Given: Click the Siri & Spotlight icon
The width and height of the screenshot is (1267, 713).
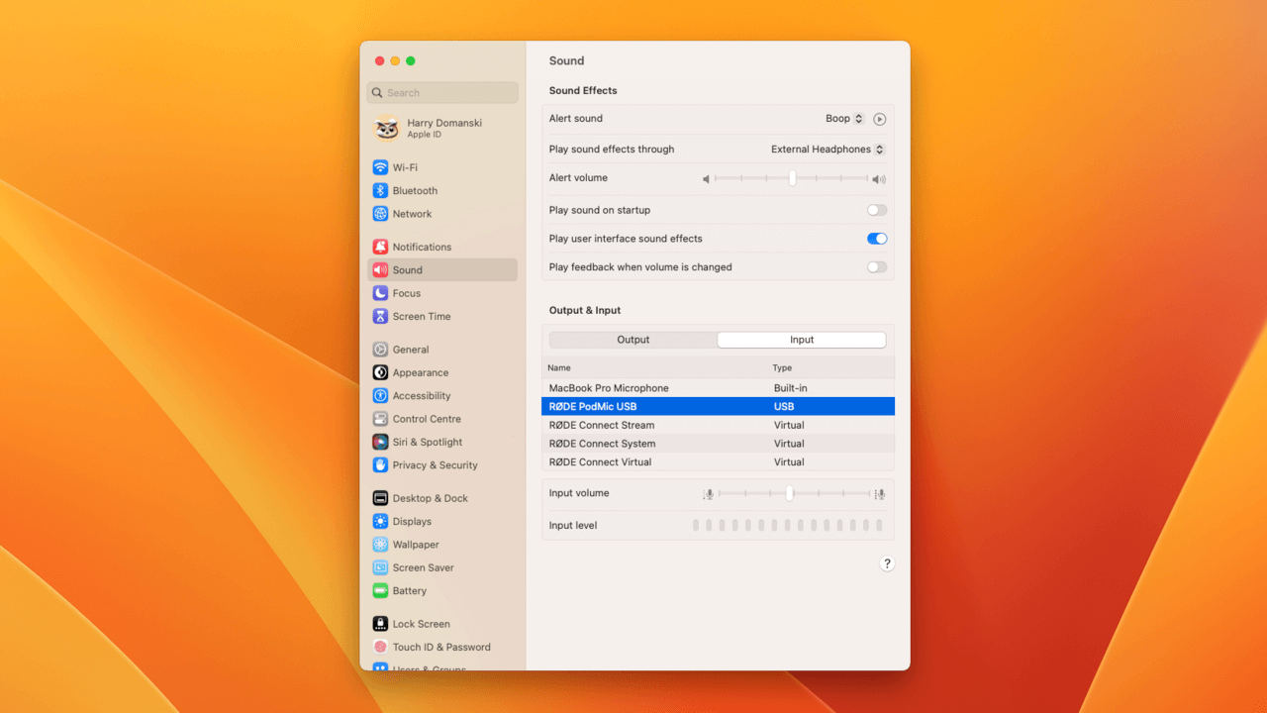Looking at the screenshot, I should tap(380, 443).
